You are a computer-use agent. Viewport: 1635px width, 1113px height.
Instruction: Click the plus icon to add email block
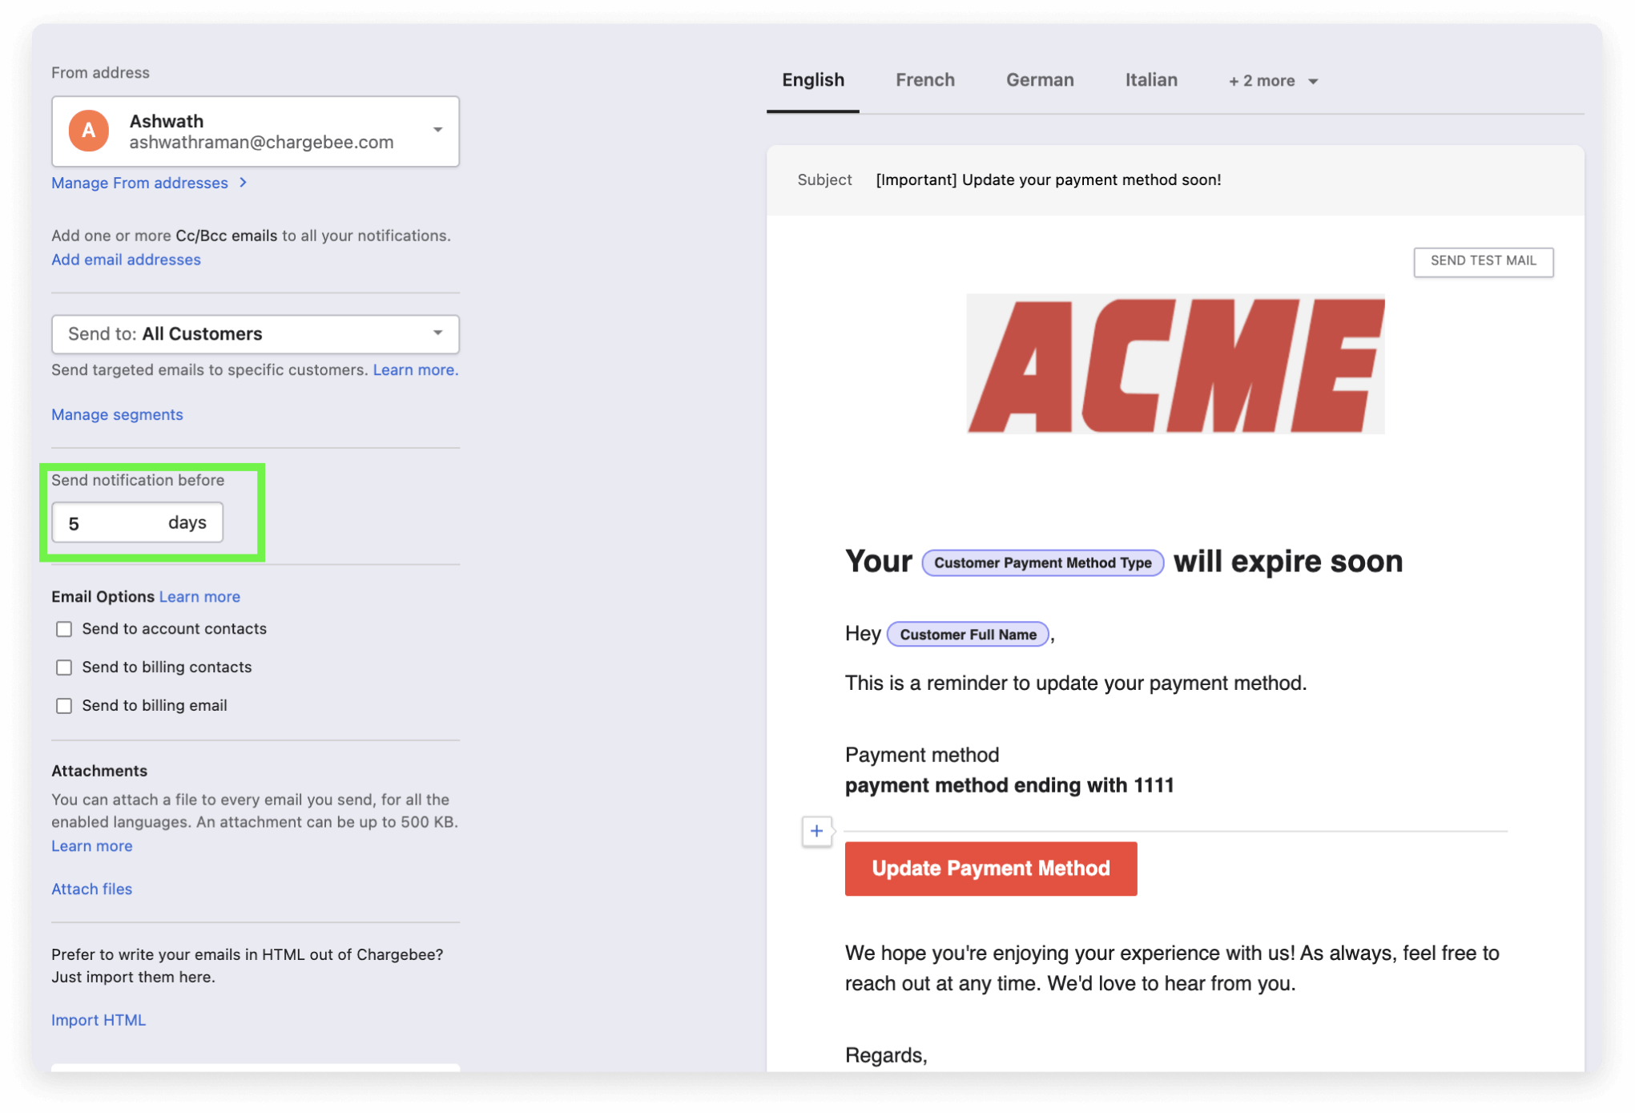[x=816, y=831]
